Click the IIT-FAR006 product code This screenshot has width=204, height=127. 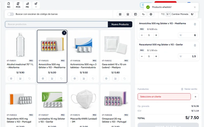[x=75, y=61]
